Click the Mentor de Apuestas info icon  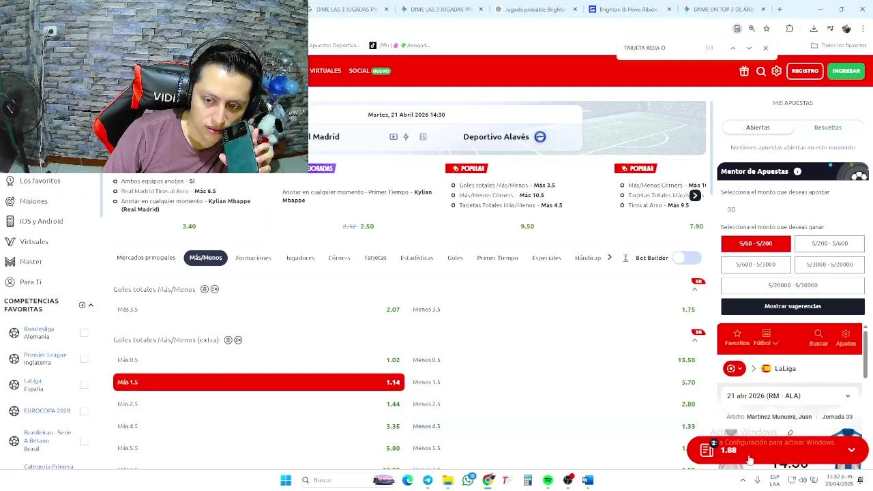[797, 172]
